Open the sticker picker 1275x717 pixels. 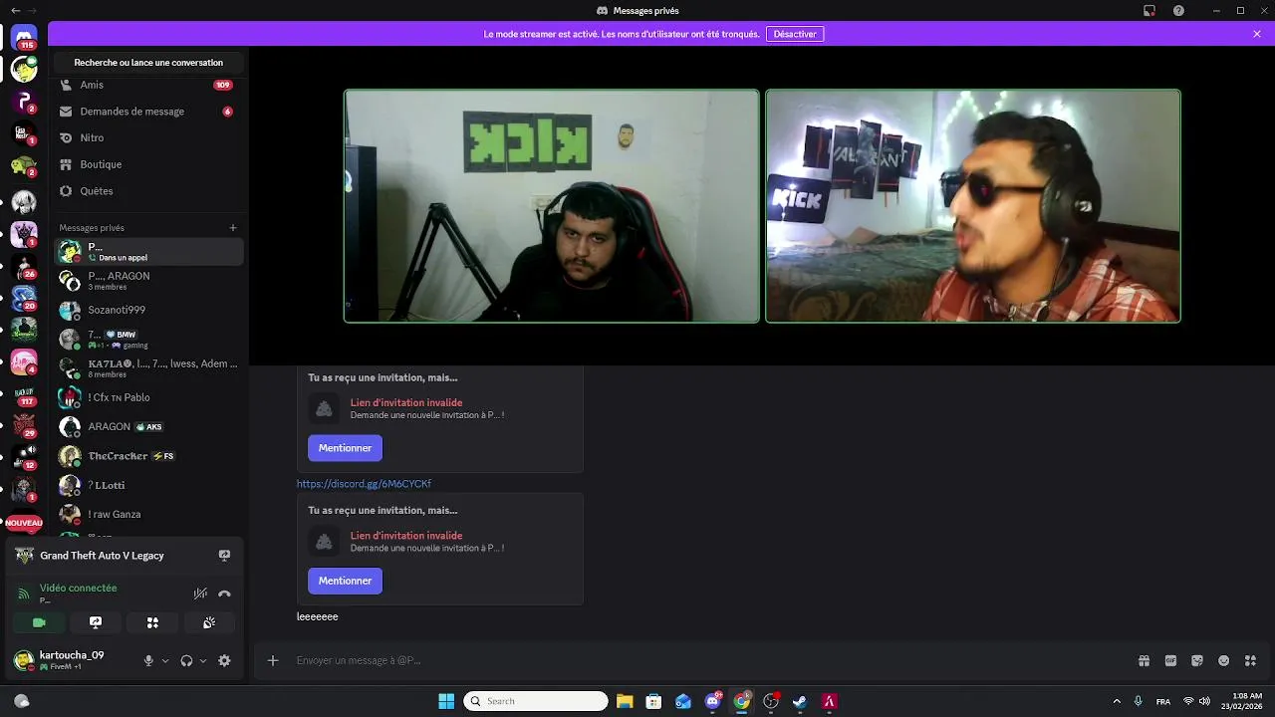pyautogui.click(x=1197, y=660)
